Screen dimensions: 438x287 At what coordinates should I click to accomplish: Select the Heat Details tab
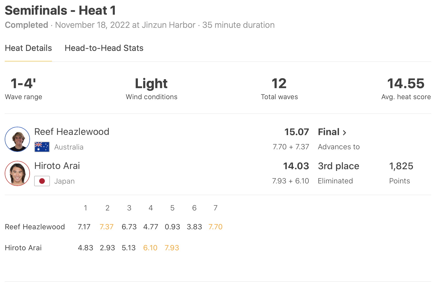coord(28,48)
